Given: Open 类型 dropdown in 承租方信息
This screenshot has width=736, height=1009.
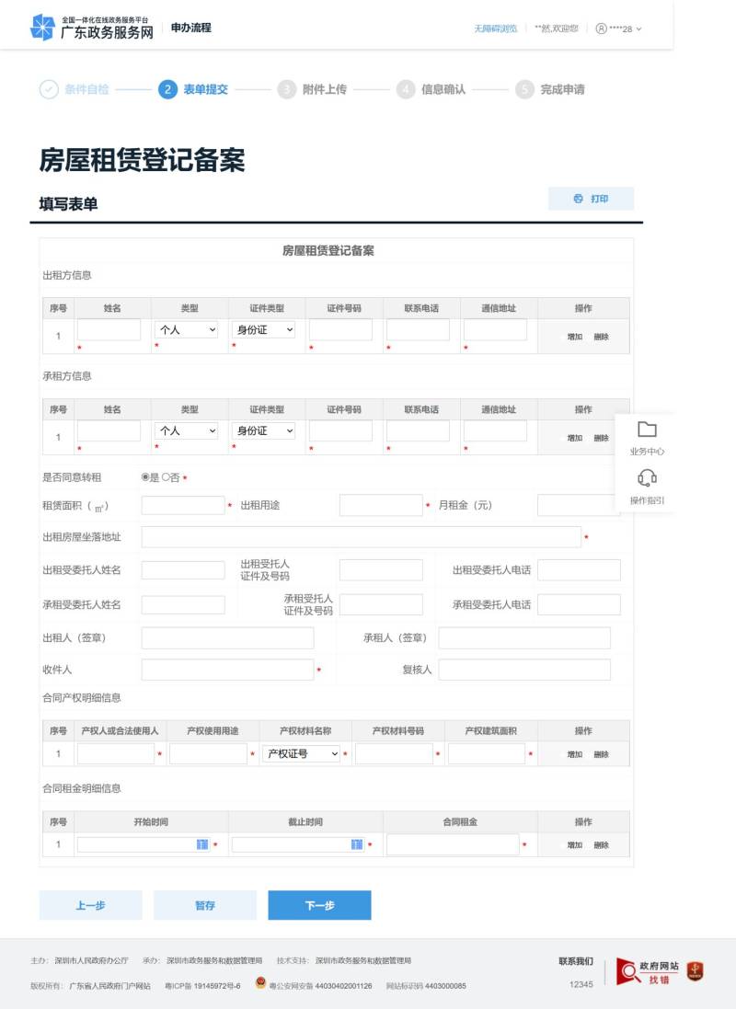Looking at the screenshot, I should click(187, 430).
